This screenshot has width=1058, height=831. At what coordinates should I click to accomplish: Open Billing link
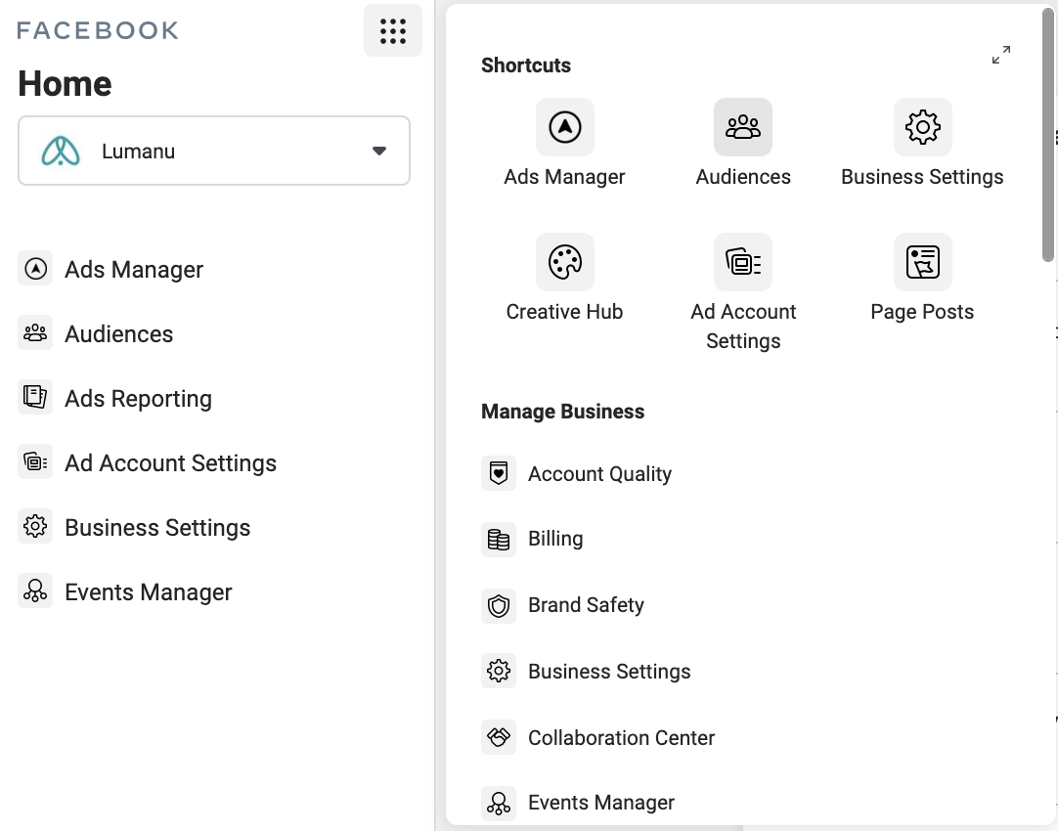pos(555,539)
